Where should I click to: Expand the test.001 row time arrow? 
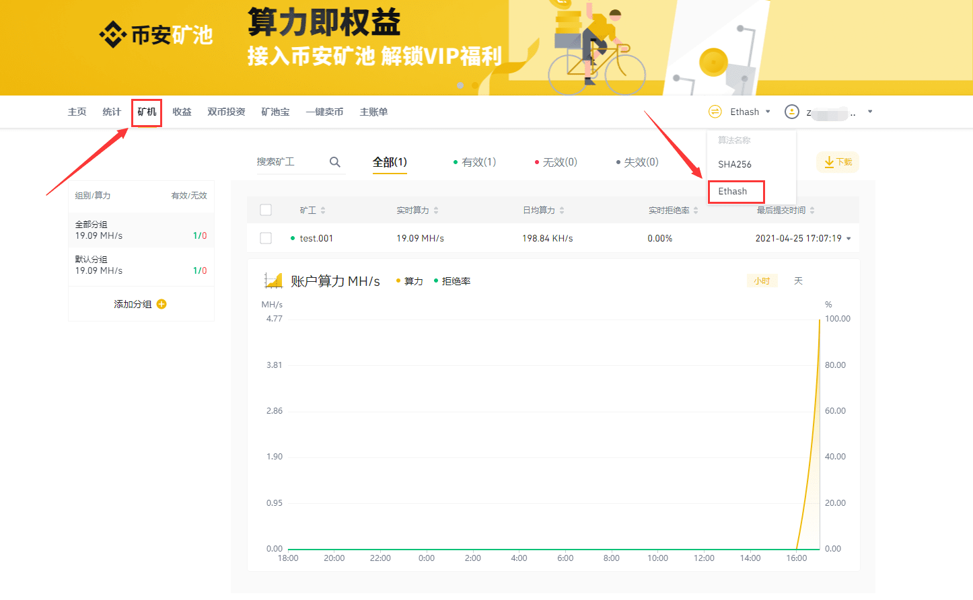point(849,239)
